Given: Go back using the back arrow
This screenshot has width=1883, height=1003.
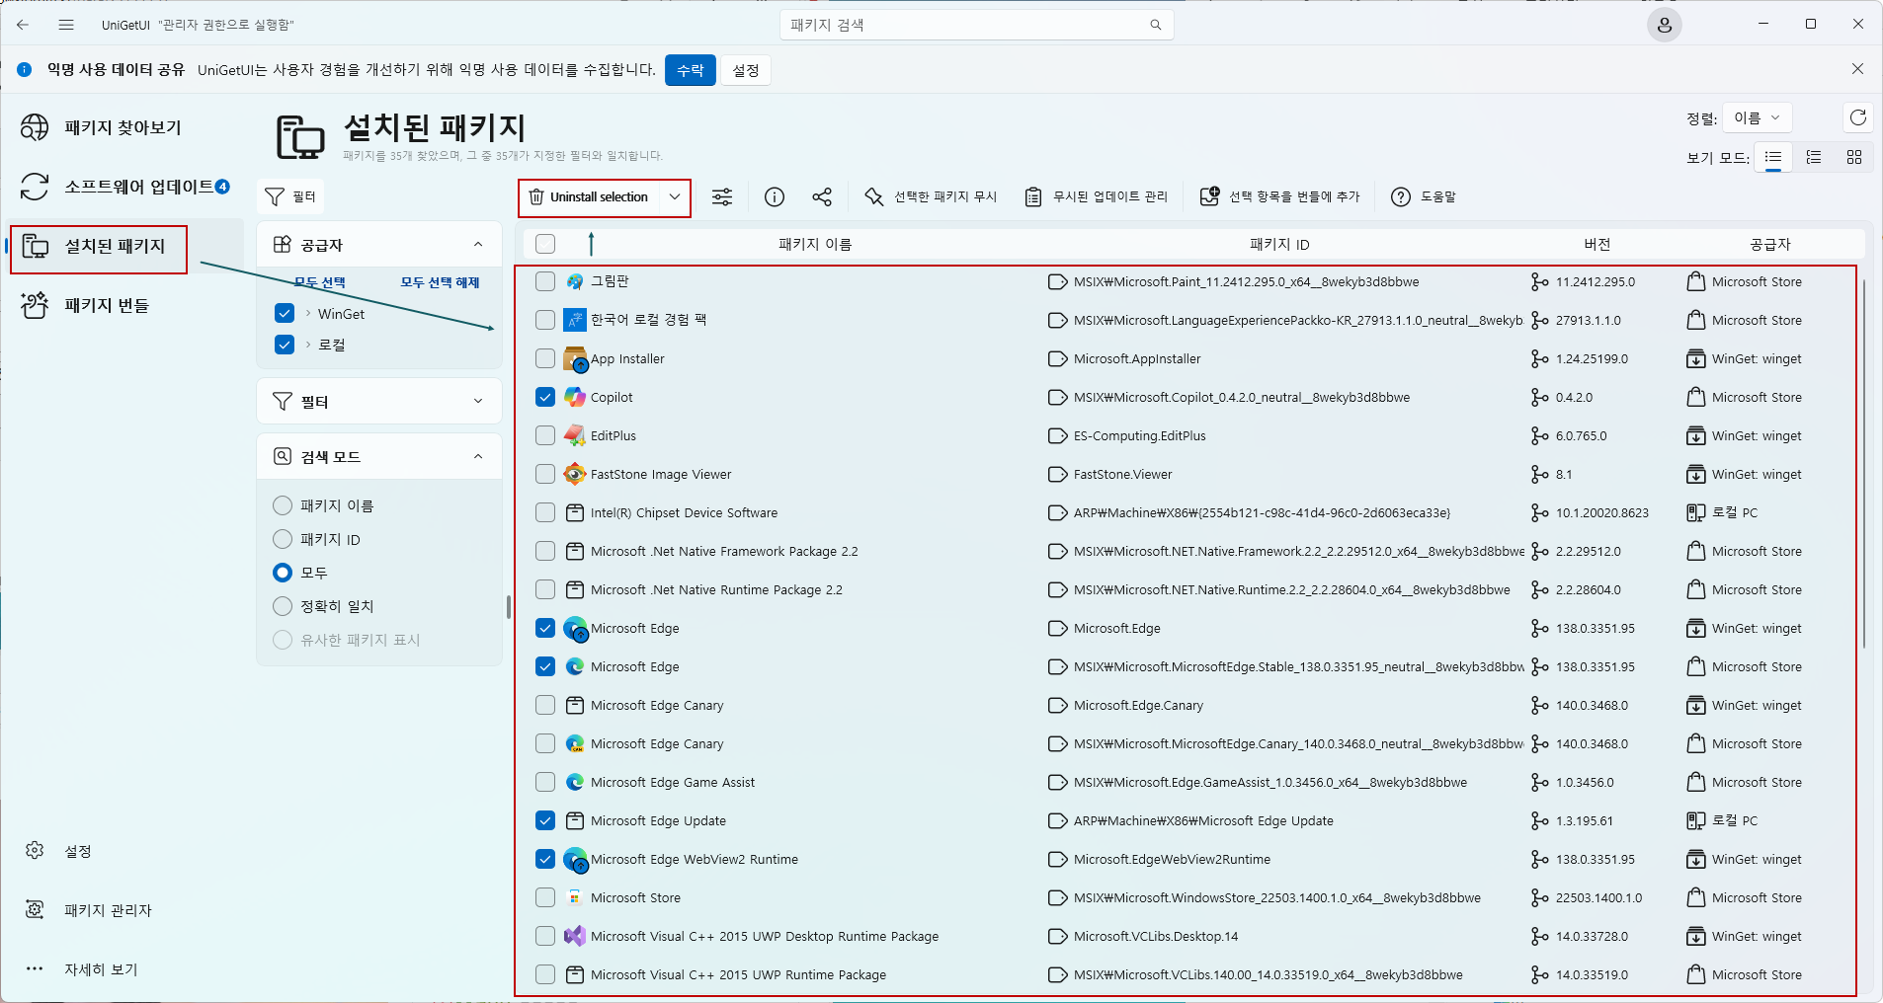Looking at the screenshot, I should pyautogui.click(x=23, y=25).
